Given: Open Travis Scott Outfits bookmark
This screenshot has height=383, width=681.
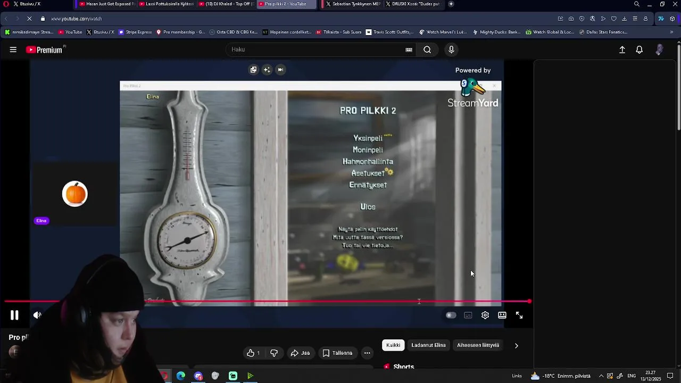Looking at the screenshot, I should 389,32.
